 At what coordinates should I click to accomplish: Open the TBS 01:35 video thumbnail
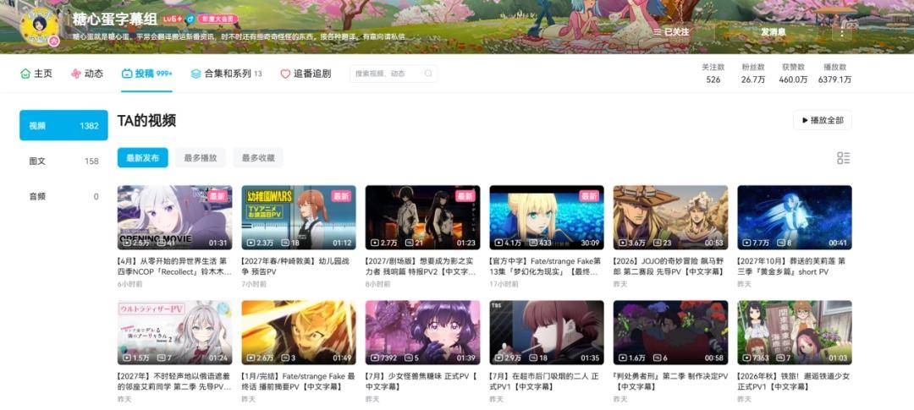(x=547, y=332)
